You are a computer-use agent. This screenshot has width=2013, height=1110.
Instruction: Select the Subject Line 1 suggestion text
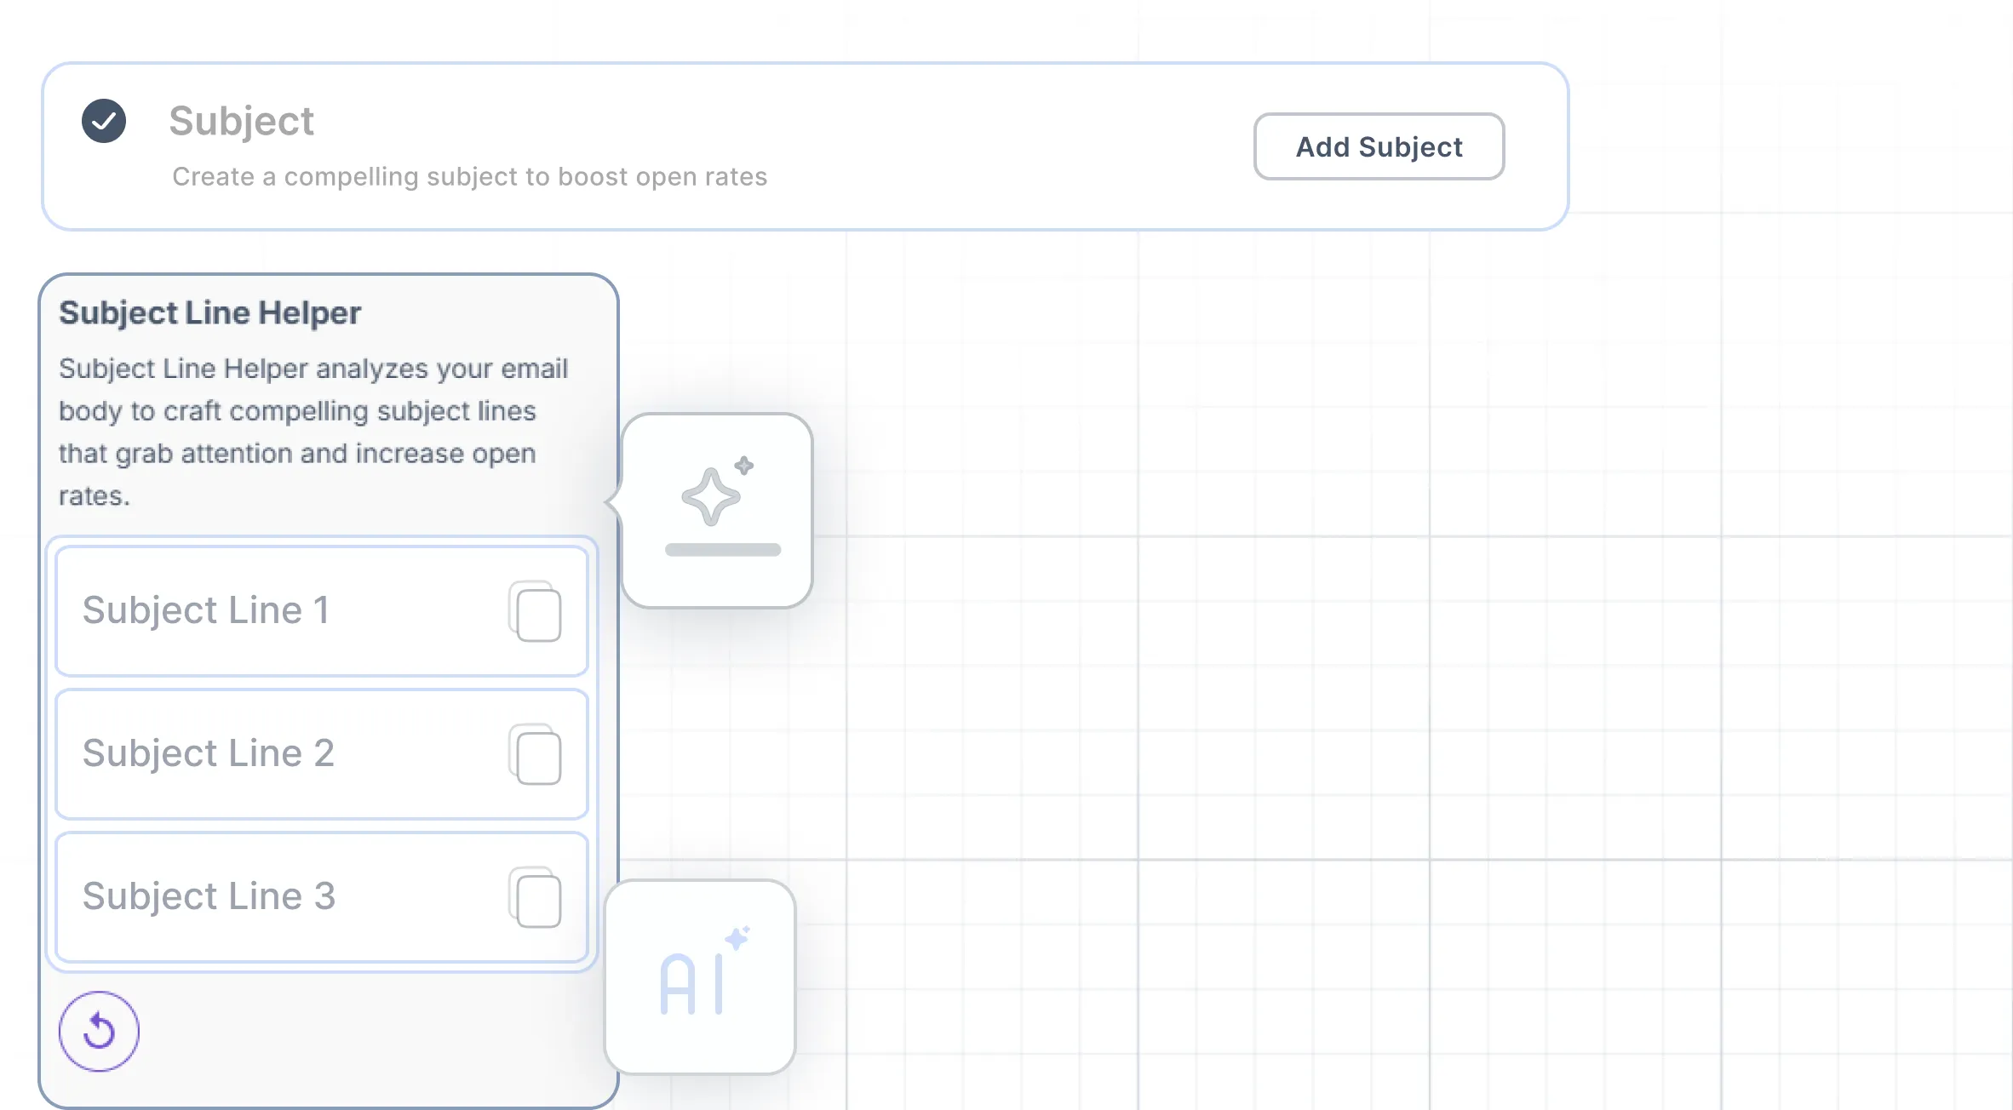point(205,610)
